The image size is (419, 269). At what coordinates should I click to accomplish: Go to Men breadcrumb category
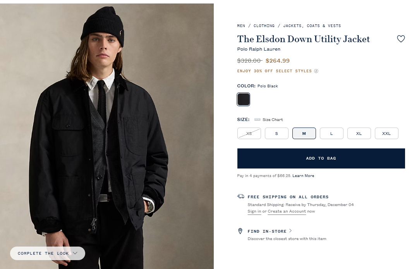point(241,26)
